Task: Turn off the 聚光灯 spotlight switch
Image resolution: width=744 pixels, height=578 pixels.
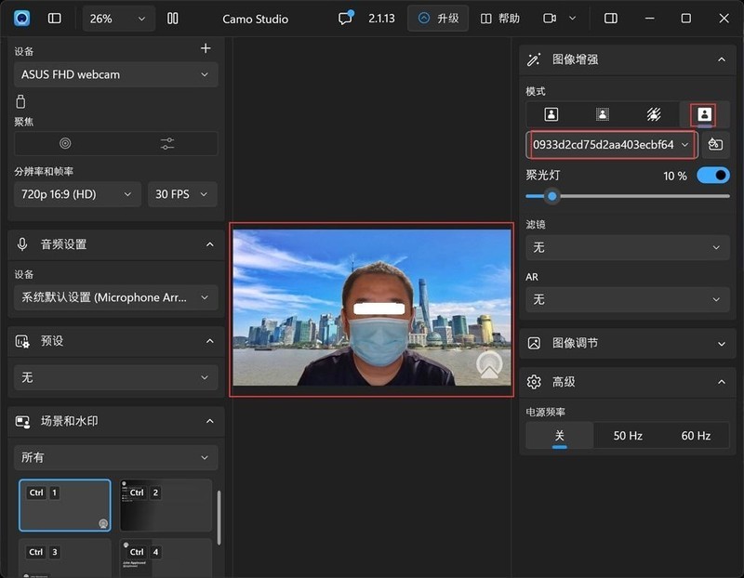Action: [713, 175]
